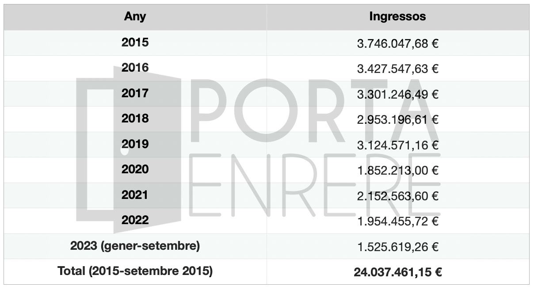
Task: Select the value 3.301.246,49 €
Action: point(397,95)
